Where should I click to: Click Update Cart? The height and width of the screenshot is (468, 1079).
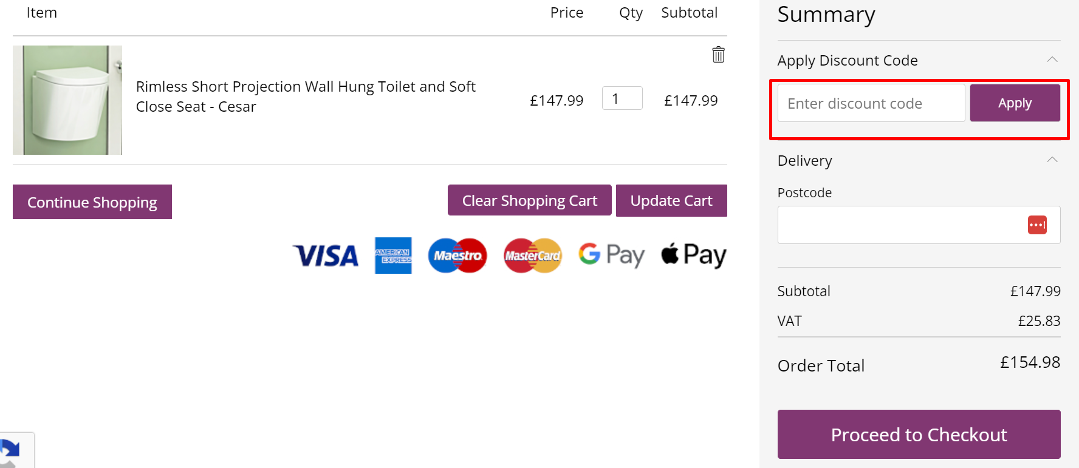click(671, 200)
